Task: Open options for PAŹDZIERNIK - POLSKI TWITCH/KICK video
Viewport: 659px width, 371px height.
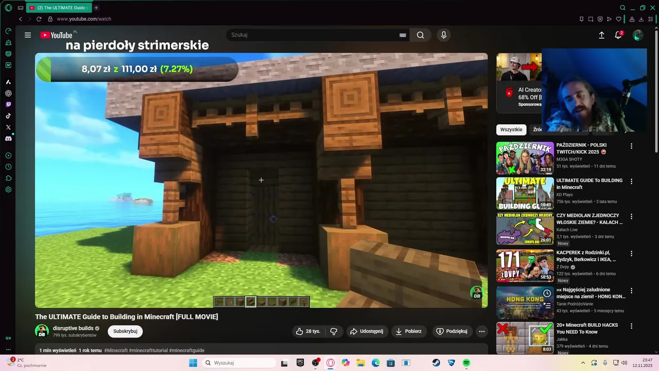Action: (x=631, y=146)
